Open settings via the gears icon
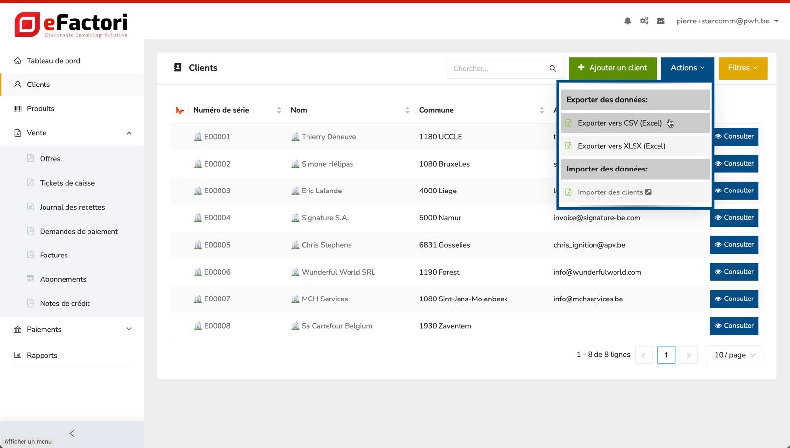 (644, 21)
